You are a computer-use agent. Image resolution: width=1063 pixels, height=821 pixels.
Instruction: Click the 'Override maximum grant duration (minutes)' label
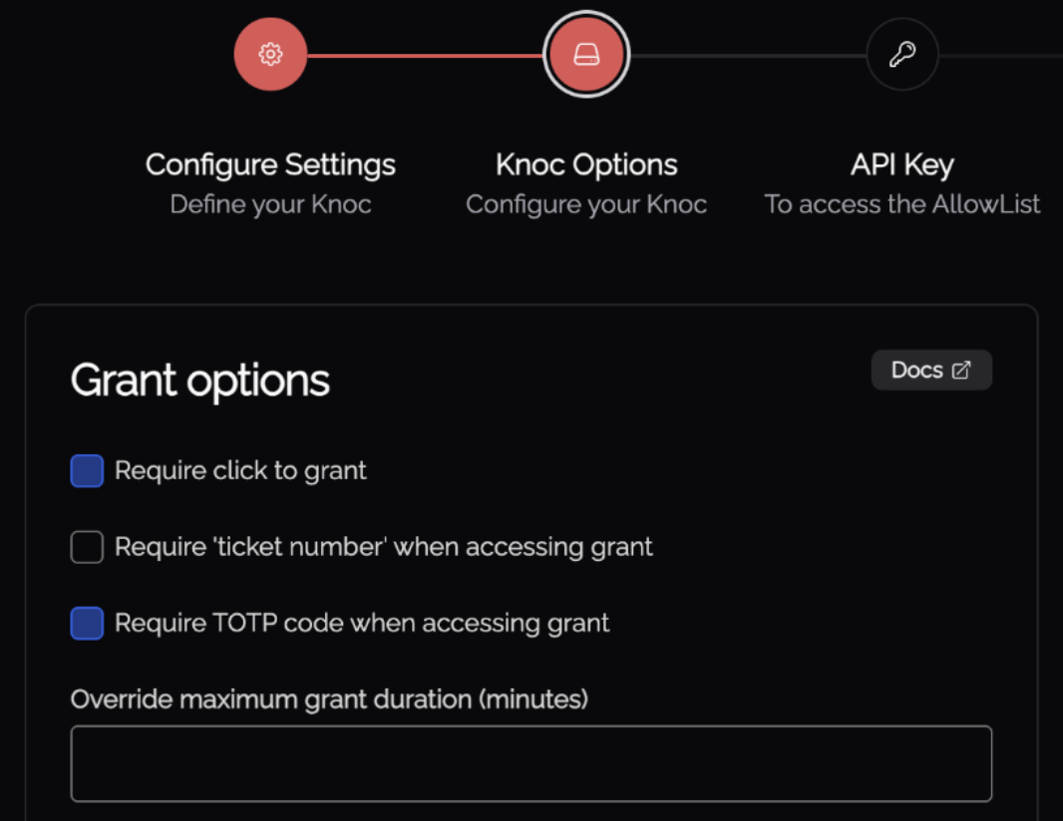pos(329,699)
